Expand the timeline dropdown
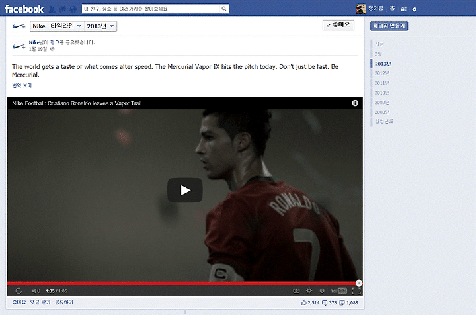 [x=66, y=26]
